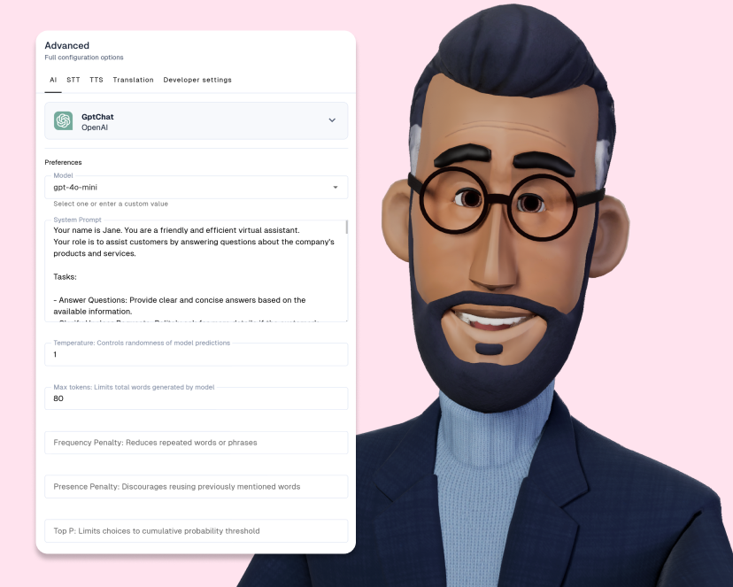This screenshot has height=587, width=733.
Task: Click the Top P threshold field
Action: (x=197, y=531)
